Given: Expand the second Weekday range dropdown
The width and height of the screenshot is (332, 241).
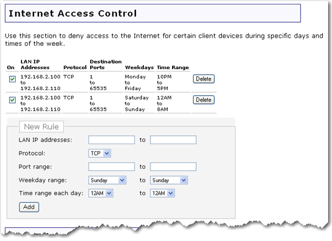Looking at the screenshot, I should 169,180.
